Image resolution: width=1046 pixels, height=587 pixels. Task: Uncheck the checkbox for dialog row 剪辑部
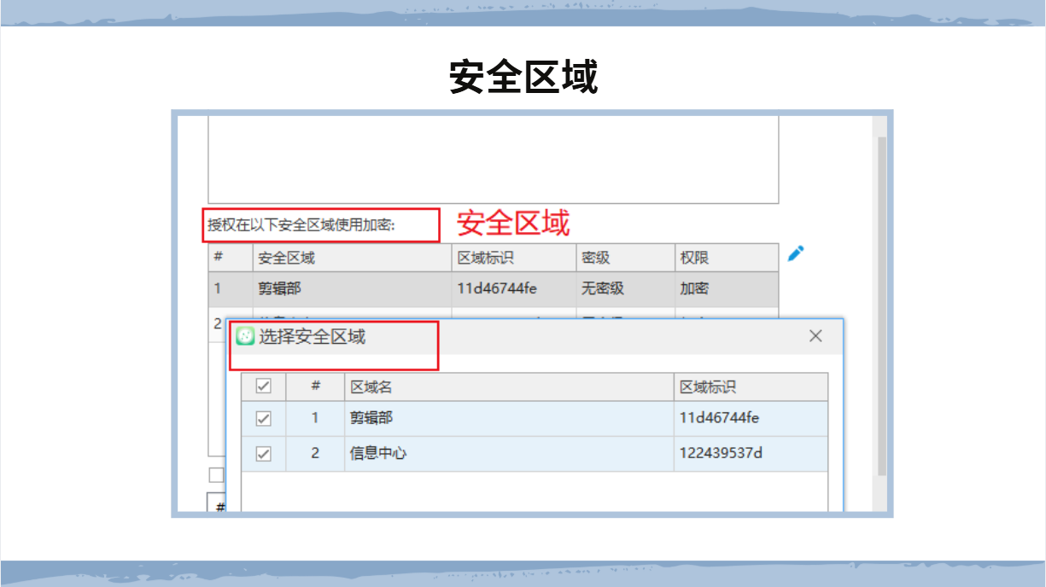pyautogui.click(x=264, y=419)
